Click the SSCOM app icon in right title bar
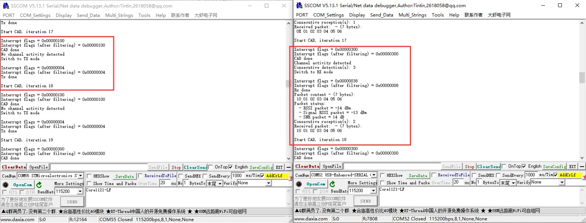 click(x=299, y=5)
